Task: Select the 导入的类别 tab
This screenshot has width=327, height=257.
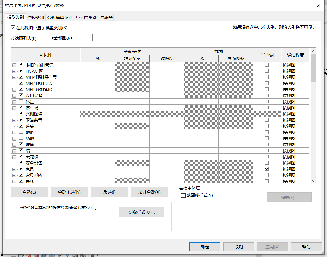Action: [x=86, y=18]
